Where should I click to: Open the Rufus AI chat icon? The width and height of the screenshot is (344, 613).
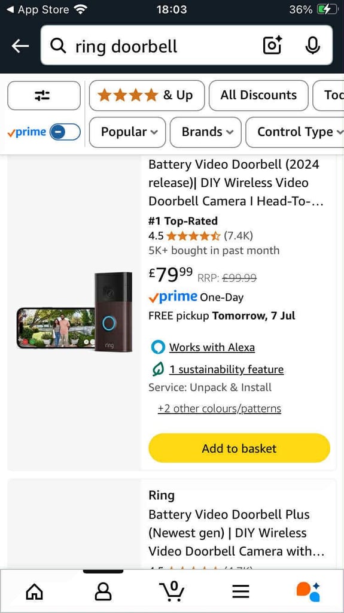(309, 591)
